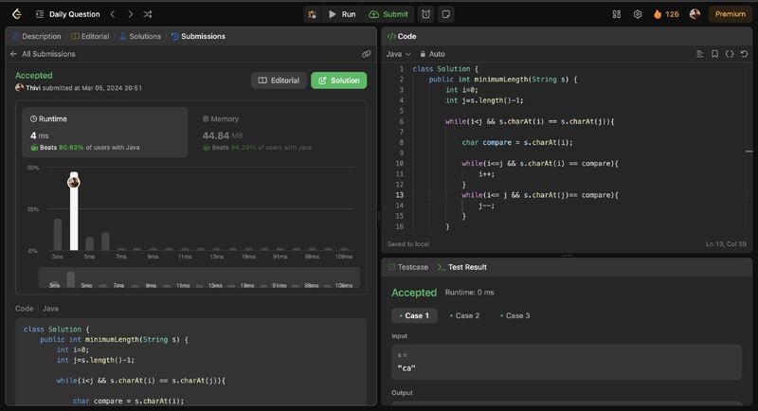The height and width of the screenshot is (411, 758).
Task: Select the Case 2 test case
Action: coord(463,315)
